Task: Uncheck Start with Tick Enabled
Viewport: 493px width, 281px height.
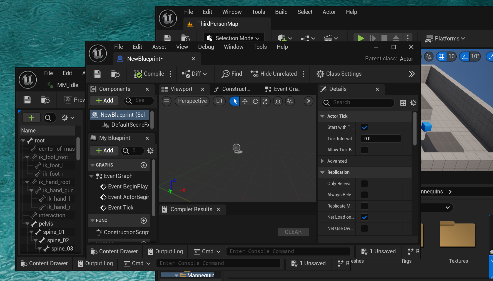Action: (x=364, y=127)
